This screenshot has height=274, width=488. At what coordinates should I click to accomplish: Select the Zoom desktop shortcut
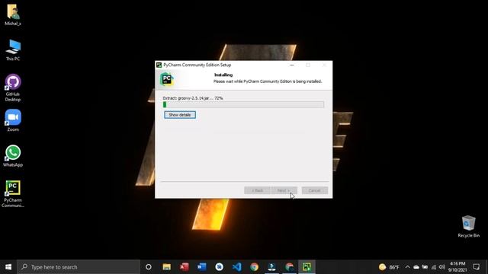tap(13, 120)
